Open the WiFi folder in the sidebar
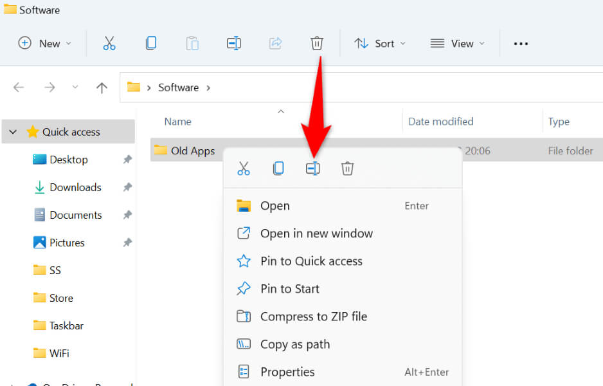The height and width of the screenshot is (386, 603). (51, 353)
